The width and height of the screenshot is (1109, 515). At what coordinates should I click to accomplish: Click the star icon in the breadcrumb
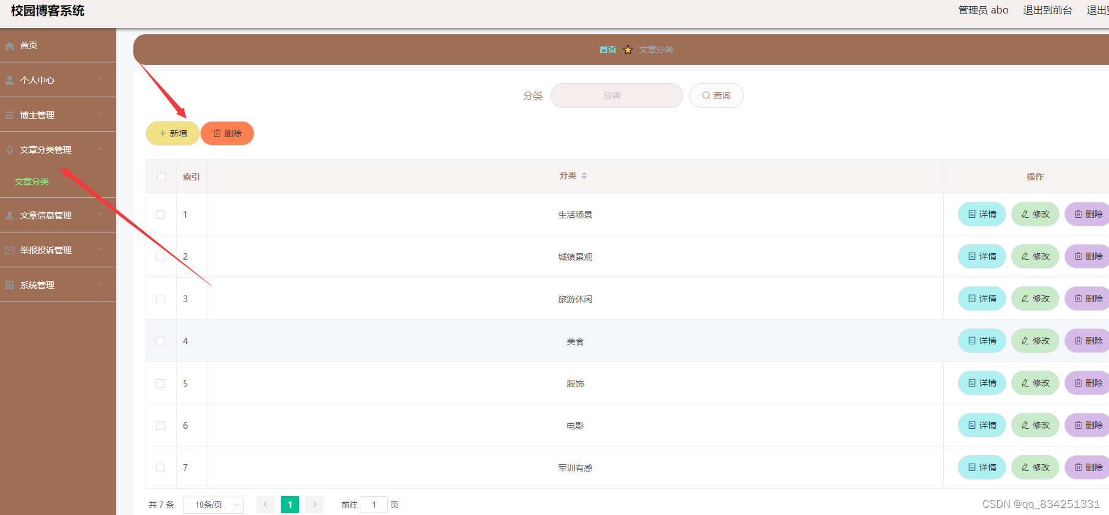[x=628, y=50]
